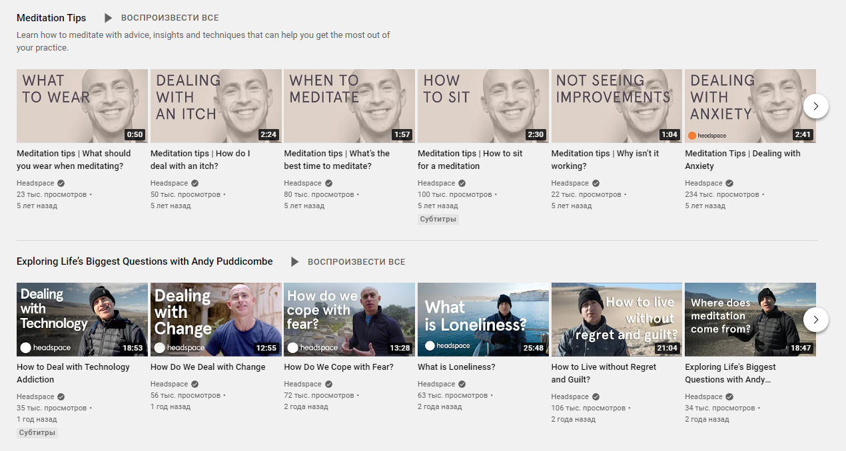Click title 'What should you wear when meditating?'
846x451 pixels.
point(74,160)
